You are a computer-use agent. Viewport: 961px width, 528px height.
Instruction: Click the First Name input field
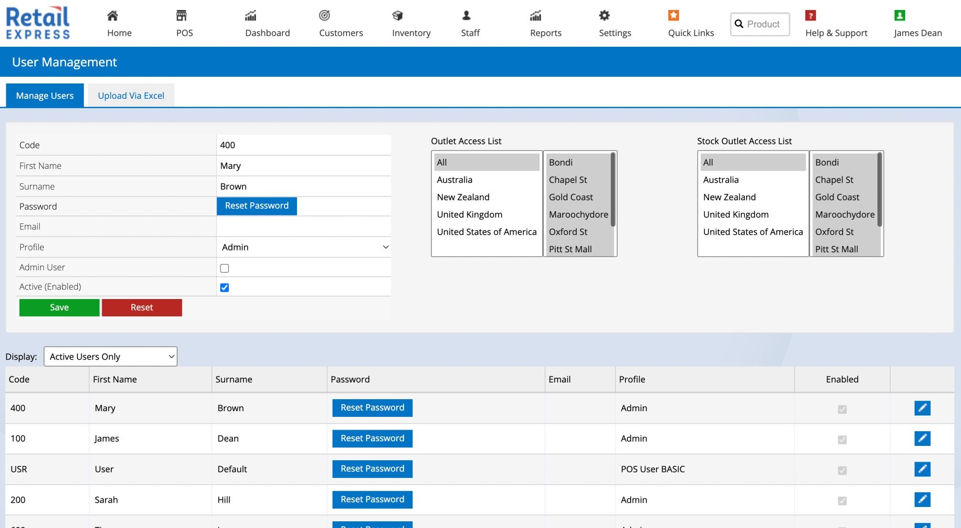pyautogui.click(x=304, y=166)
